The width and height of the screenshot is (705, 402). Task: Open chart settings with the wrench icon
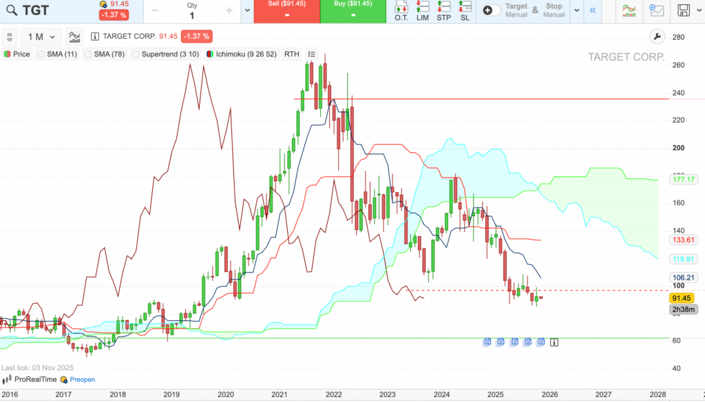(x=657, y=36)
